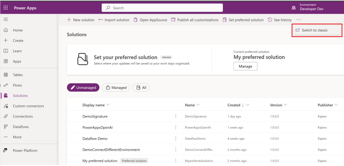Expand the Display name column dropdown
The height and width of the screenshot is (166, 344).
click(108, 105)
